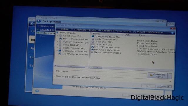Sort the list by Name column header
The height and width of the screenshot is (106, 188).
[97, 34]
